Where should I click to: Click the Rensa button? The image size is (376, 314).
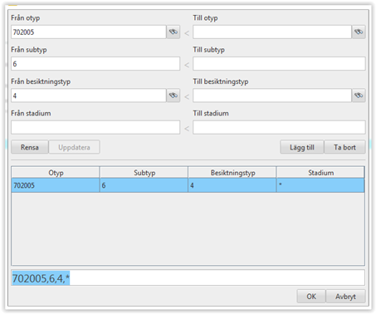(x=30, y=147)
